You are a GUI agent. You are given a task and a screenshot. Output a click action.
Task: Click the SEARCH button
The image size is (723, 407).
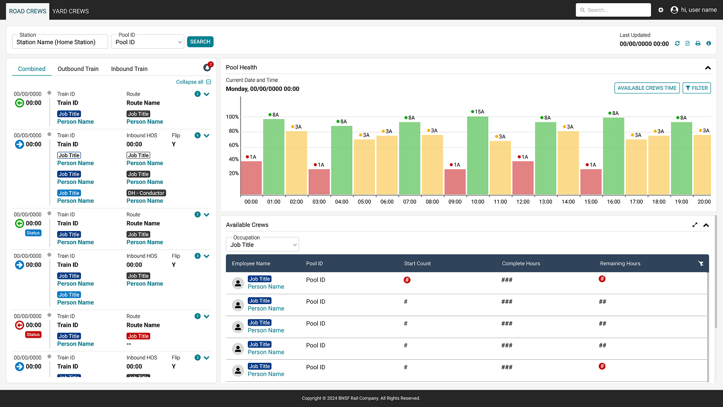click(200, 42)
